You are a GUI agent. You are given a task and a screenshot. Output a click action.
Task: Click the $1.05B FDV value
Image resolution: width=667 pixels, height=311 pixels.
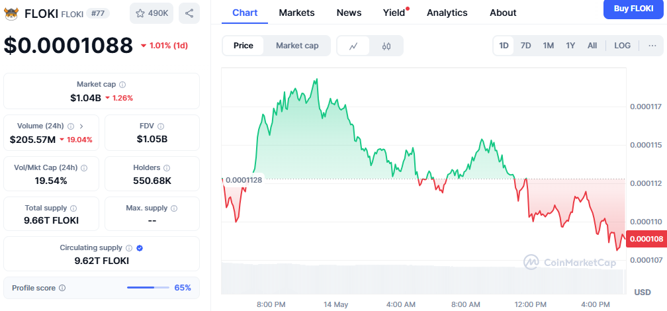(152, 139)
